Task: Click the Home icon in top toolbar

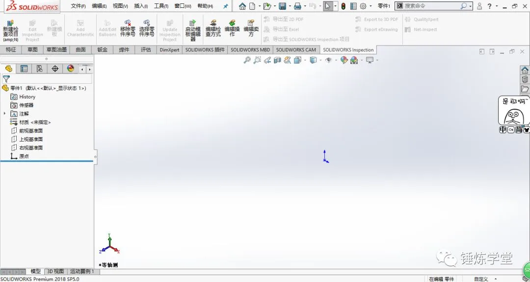Action: (242, 6)
